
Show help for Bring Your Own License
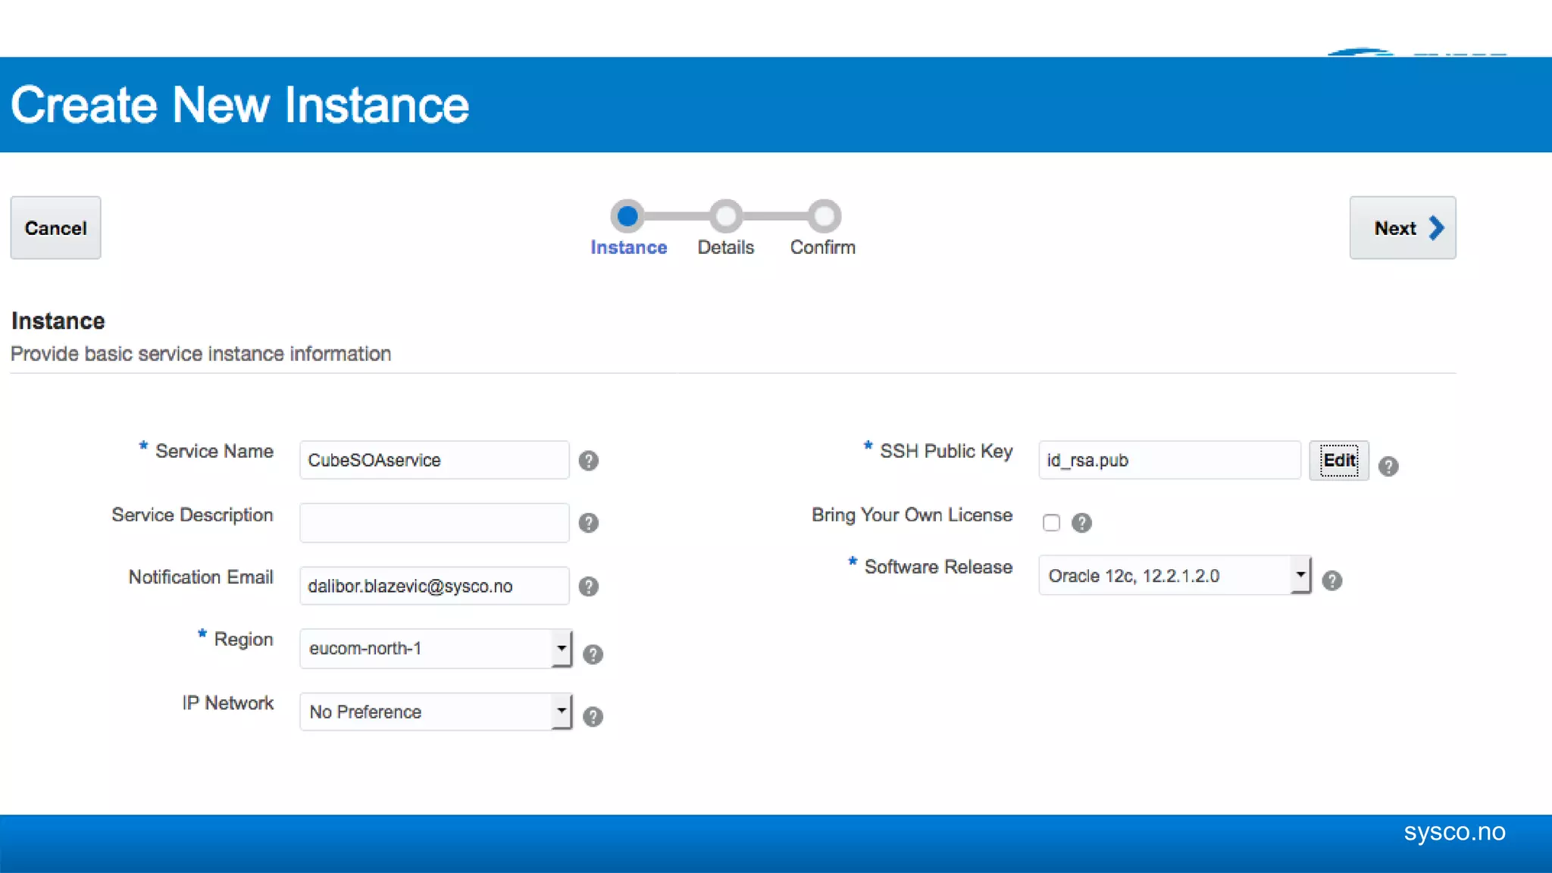click(x=1081, y=523)
